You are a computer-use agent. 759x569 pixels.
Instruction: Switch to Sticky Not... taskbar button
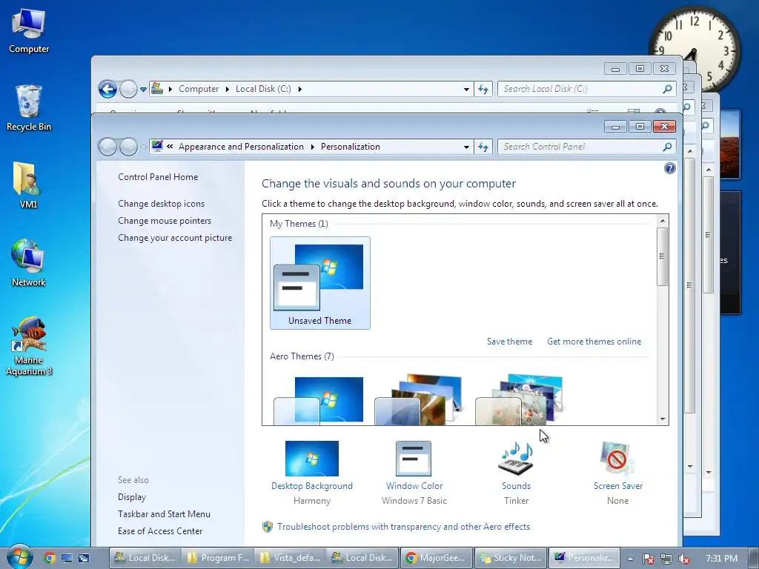pyautogui.click(x=511, y=558)
